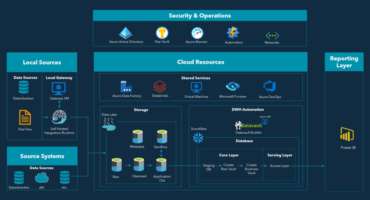
Task: Select the Datavault Builder caption text
Action: 249,133
